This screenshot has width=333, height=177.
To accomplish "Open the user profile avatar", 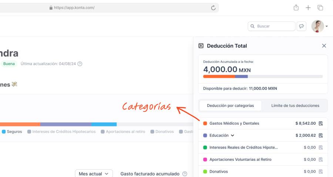I will [x=317, y=26].
